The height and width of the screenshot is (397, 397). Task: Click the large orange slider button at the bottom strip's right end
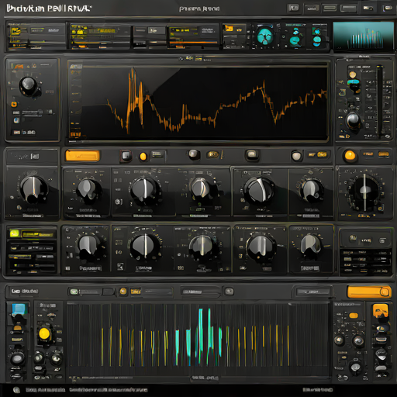tap(369, 292)
